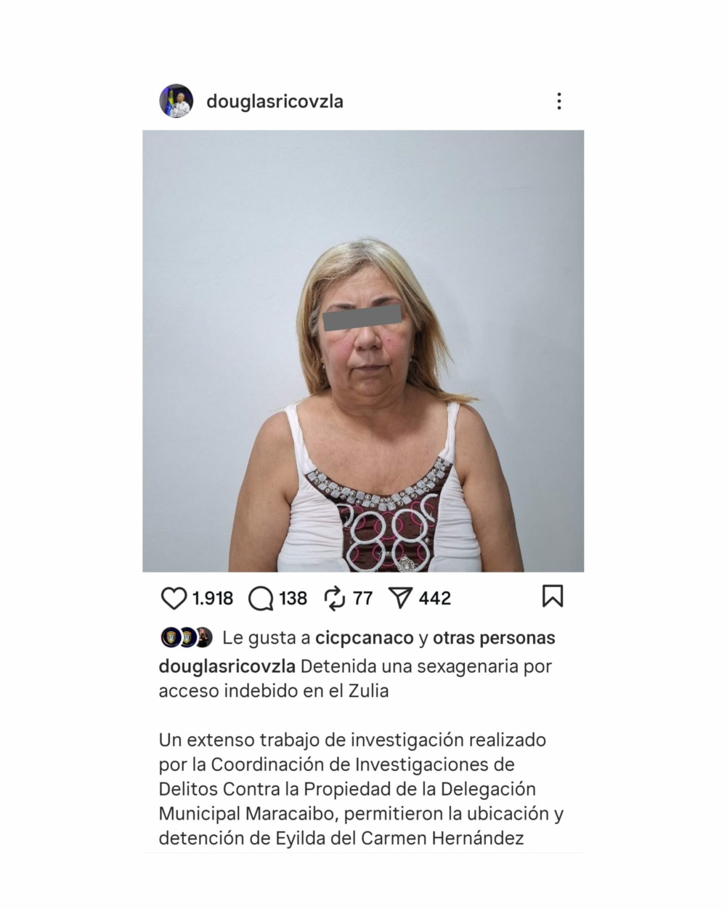The image size is (727, 909).
Task: Select the third liker avatar beside 'Le gusta a'
Action: click(204, 638)
